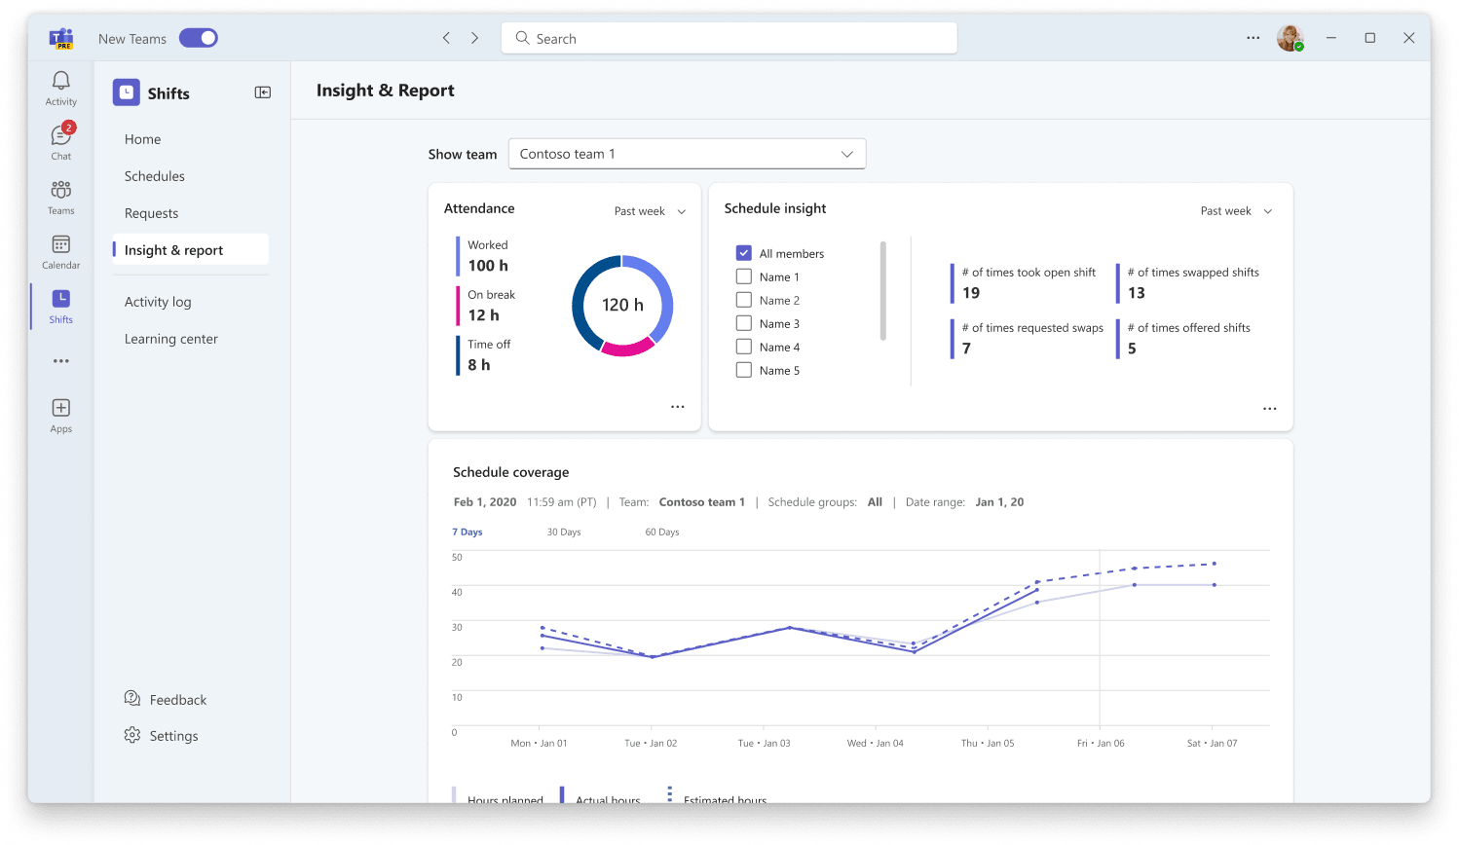1459x845 pixels.
Task: Open the user profile avatar
Action: [x=1291, y=38]
